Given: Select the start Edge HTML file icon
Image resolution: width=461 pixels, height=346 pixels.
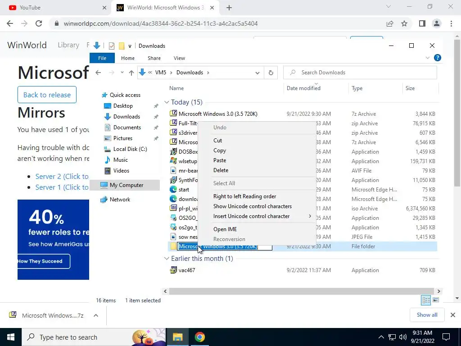Looking at the screenshot, I should click(173, 190).
